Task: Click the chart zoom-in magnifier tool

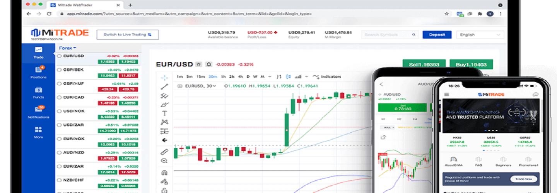Action: click(164, 161)
